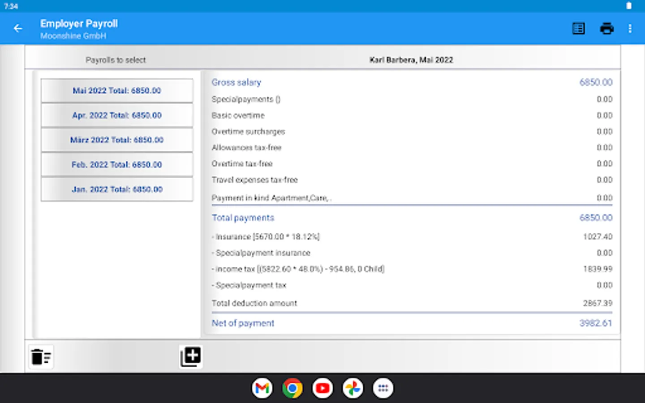Click the Moonshine GmbH subtitle

(73, 36)
